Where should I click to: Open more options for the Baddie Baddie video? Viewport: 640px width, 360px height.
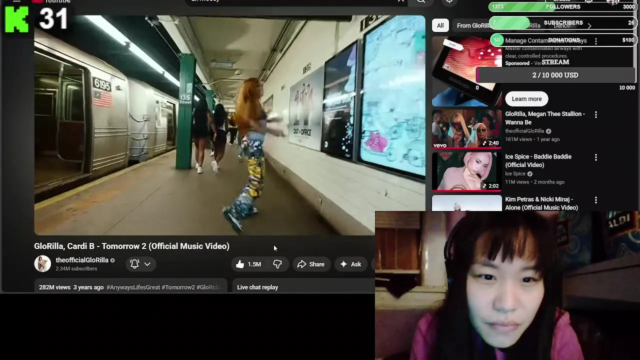pyautogui.click(x=595, y=157)
